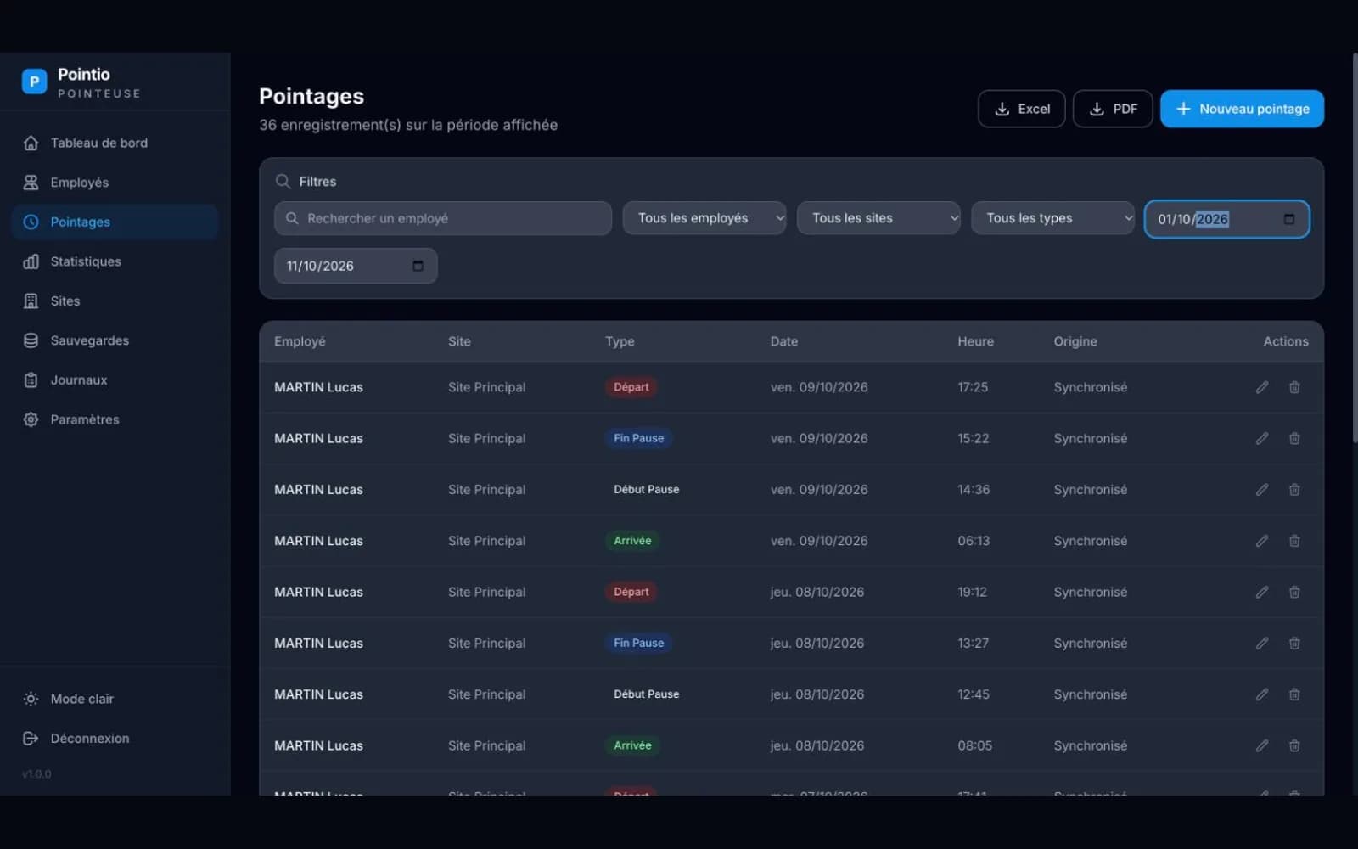The image size is (1358, 849).
Task: Open the Sites section
Action: tap(115, 301)
